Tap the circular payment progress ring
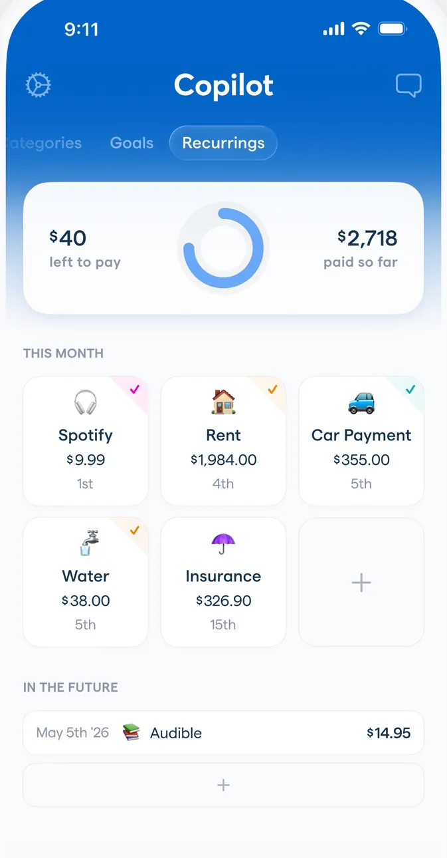 pos(223,247)
